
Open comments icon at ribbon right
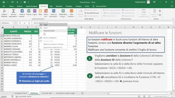pyautogui.click(x=172, y=6)
